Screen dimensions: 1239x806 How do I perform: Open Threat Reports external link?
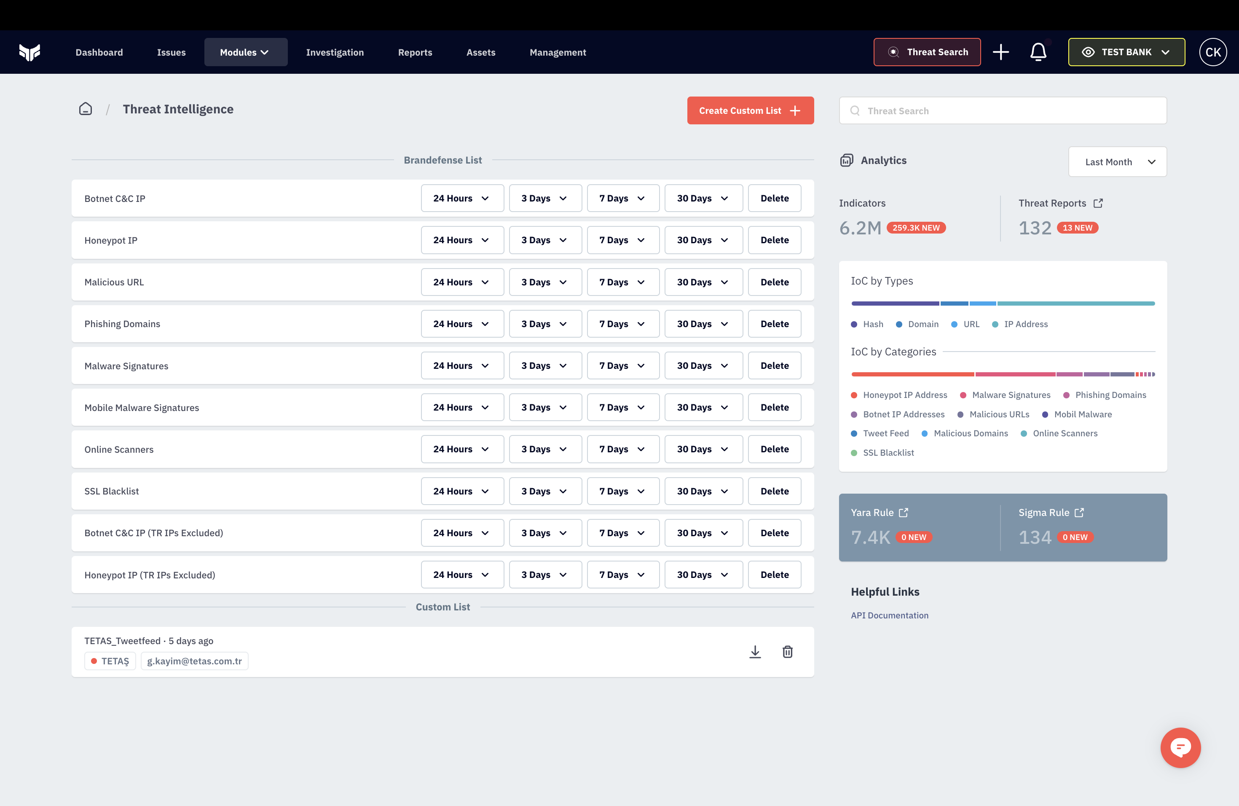[1098, 203]
